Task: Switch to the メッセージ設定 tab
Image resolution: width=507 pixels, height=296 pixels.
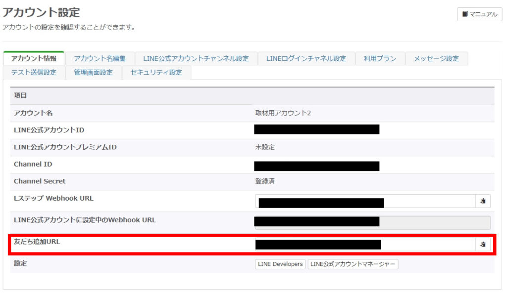Action: (x=437, y=58)
